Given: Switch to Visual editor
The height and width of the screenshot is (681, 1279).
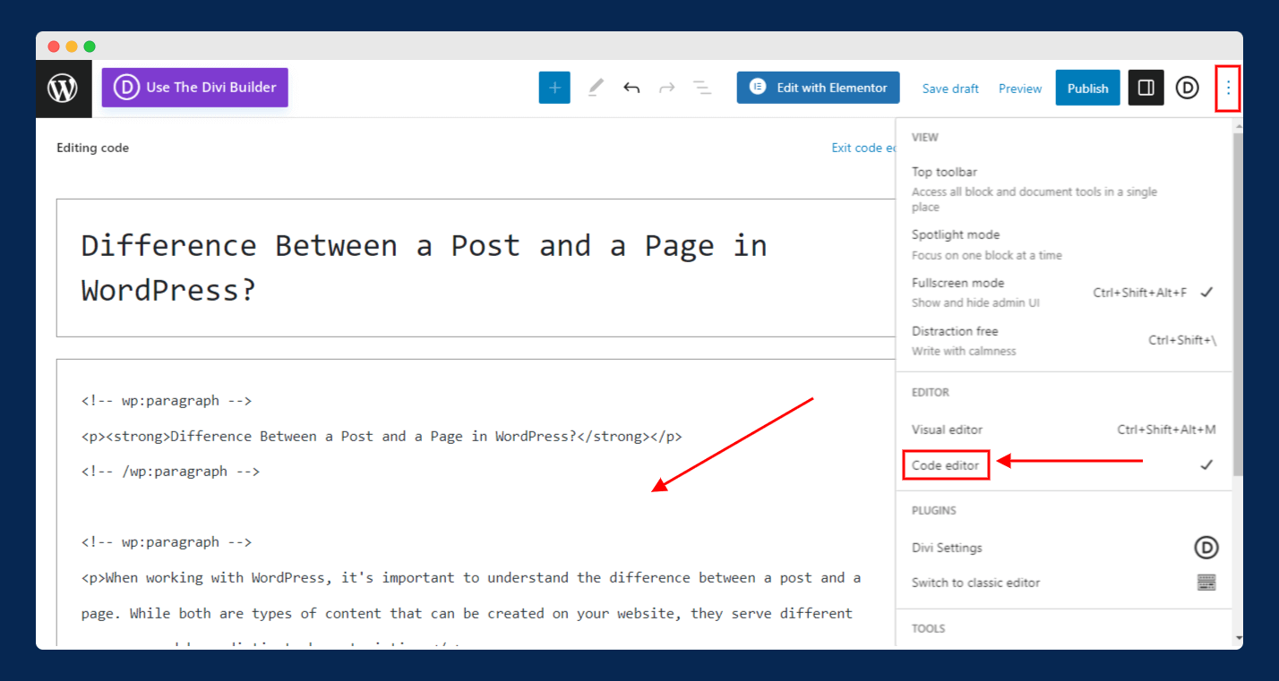Looking at the screenshot, I should (x=947, y=430).
